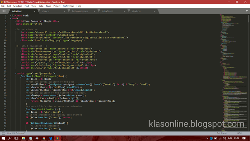
Task: Open the Goto menu
Action: coord(41,6)
